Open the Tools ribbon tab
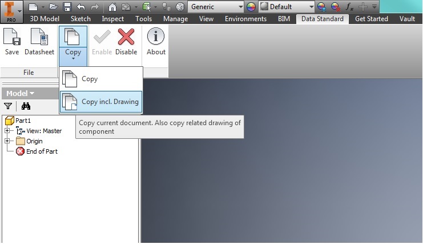This screenshot has height=244, width=423. click(143, 19)
